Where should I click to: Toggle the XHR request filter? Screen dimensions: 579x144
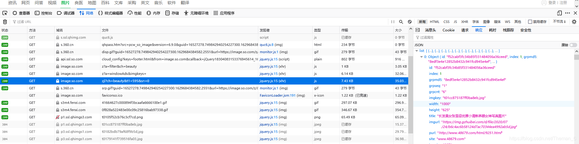[x=465, y=22]
